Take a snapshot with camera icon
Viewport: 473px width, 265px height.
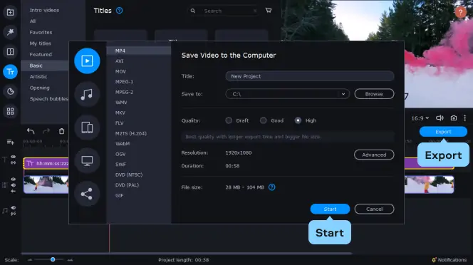[x=453, y=118]
